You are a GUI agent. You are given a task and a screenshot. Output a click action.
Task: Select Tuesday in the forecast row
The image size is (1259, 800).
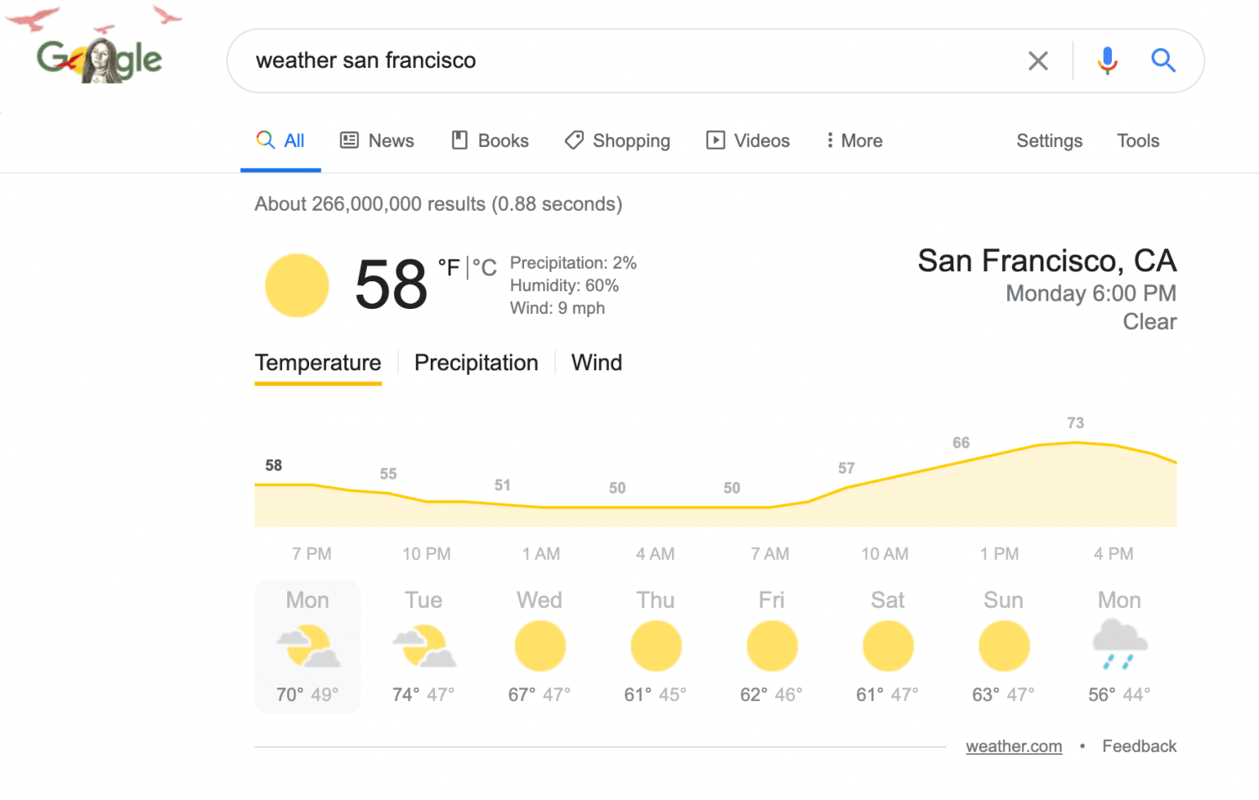click(423, 646)
